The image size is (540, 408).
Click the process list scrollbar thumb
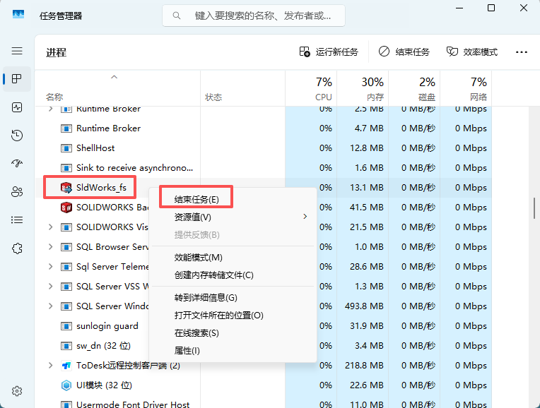pyautogui.click(x=534, y=208)
